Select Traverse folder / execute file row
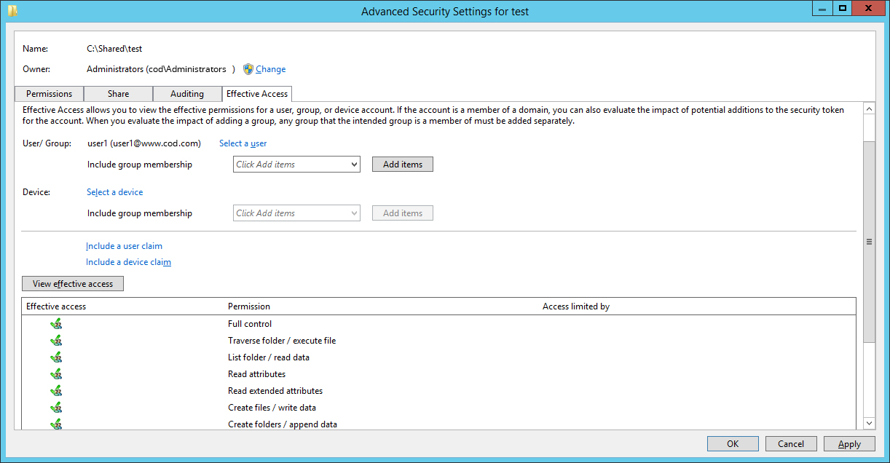Viewport: 890px width, 463px height. pyautogui.click(x=439, y=341)
